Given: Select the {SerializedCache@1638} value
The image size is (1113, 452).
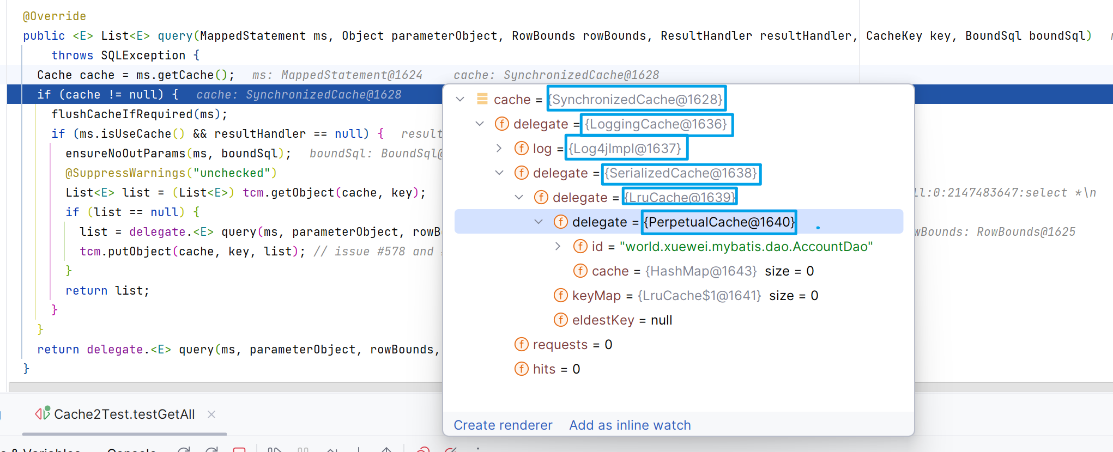Looking at the screenshot, I should (681, 173).
